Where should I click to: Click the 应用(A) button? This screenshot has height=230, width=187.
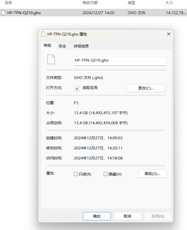click(158, 216)
